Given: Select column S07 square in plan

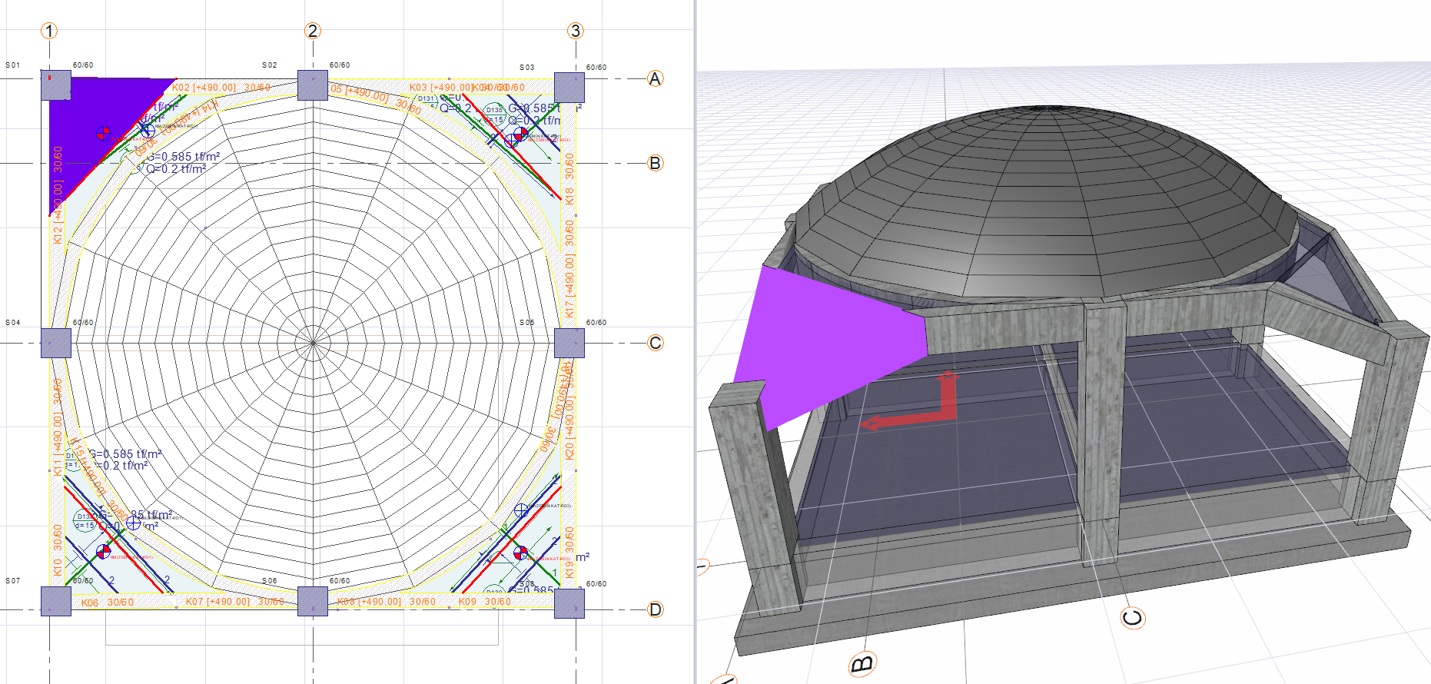Looking at the screenshot, I should click(x=56, y=602).
